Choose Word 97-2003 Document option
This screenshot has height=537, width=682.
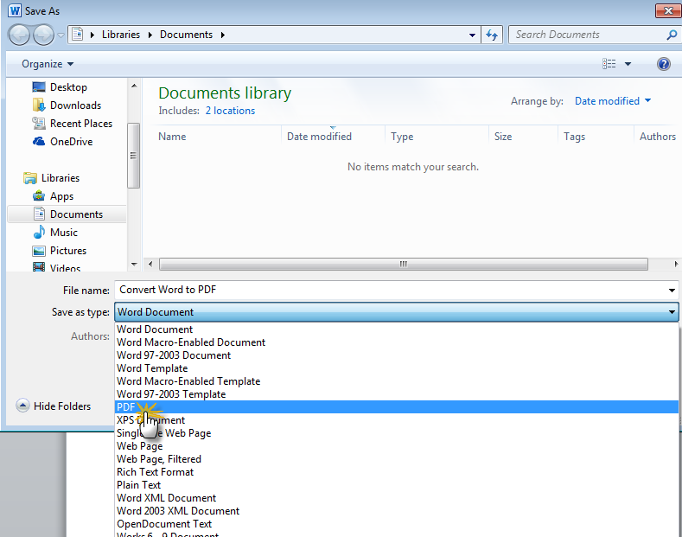pyautogui.click(x=397, y=355)
